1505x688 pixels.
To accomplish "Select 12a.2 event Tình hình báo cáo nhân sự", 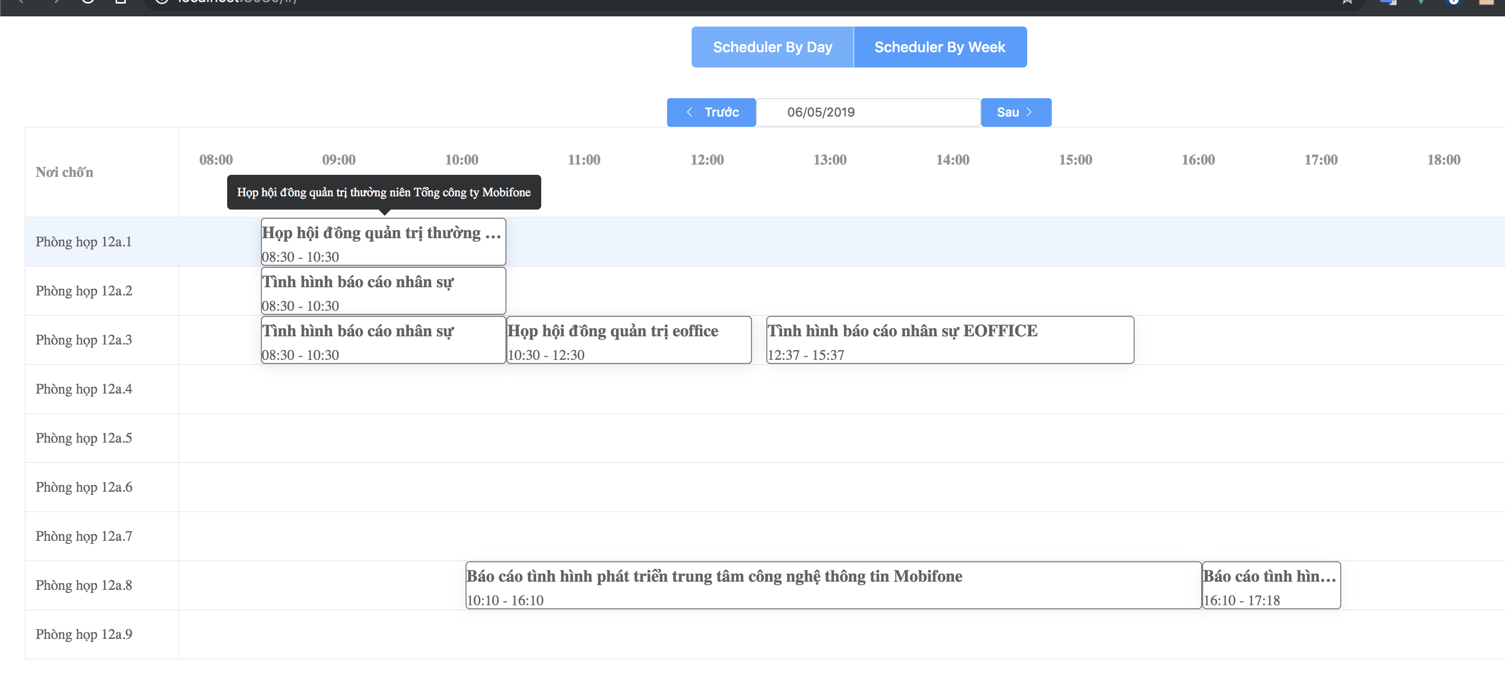I will point(383,291).
